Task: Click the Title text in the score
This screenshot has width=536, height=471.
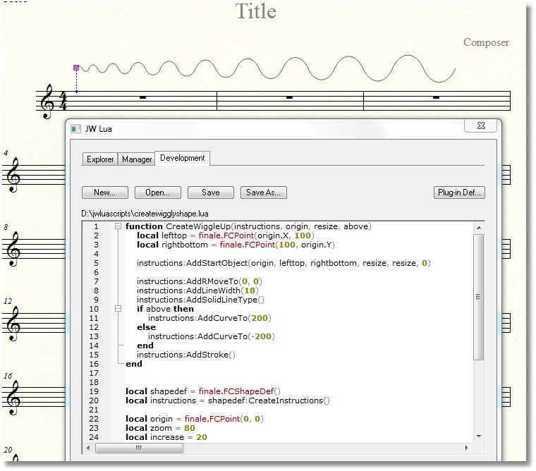Action: coord(255,11)
